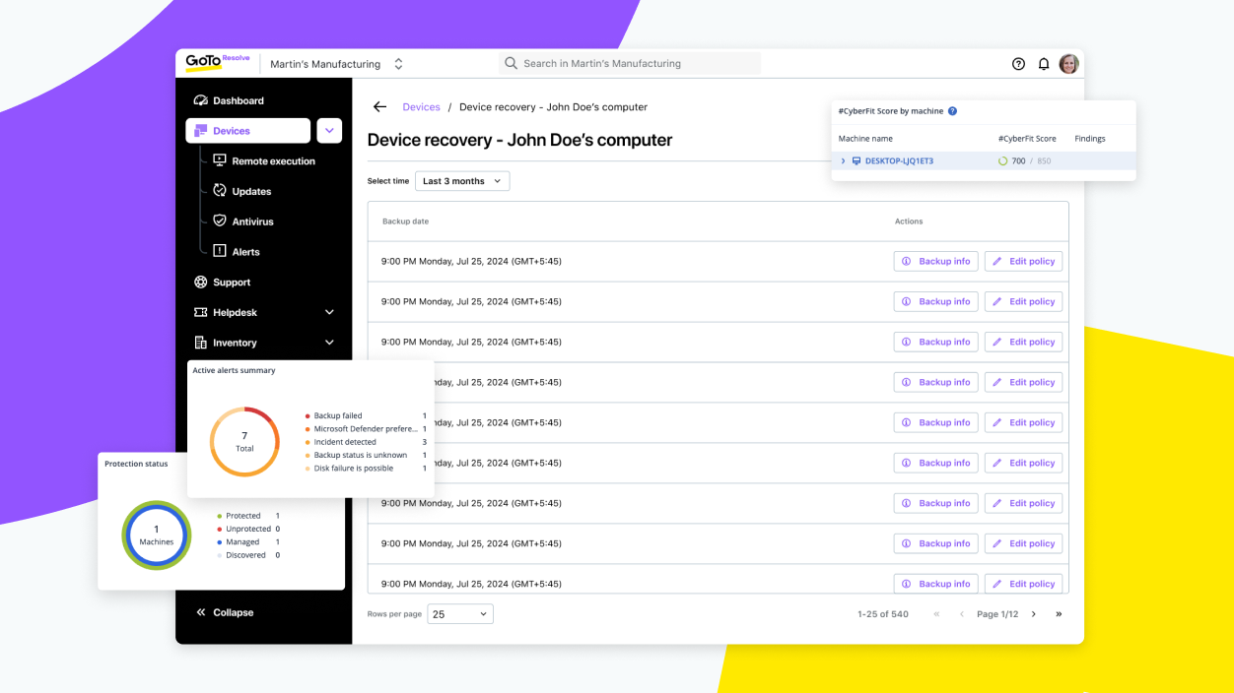
Task: Expand the Inventory sidebar section
Action: 328,342
